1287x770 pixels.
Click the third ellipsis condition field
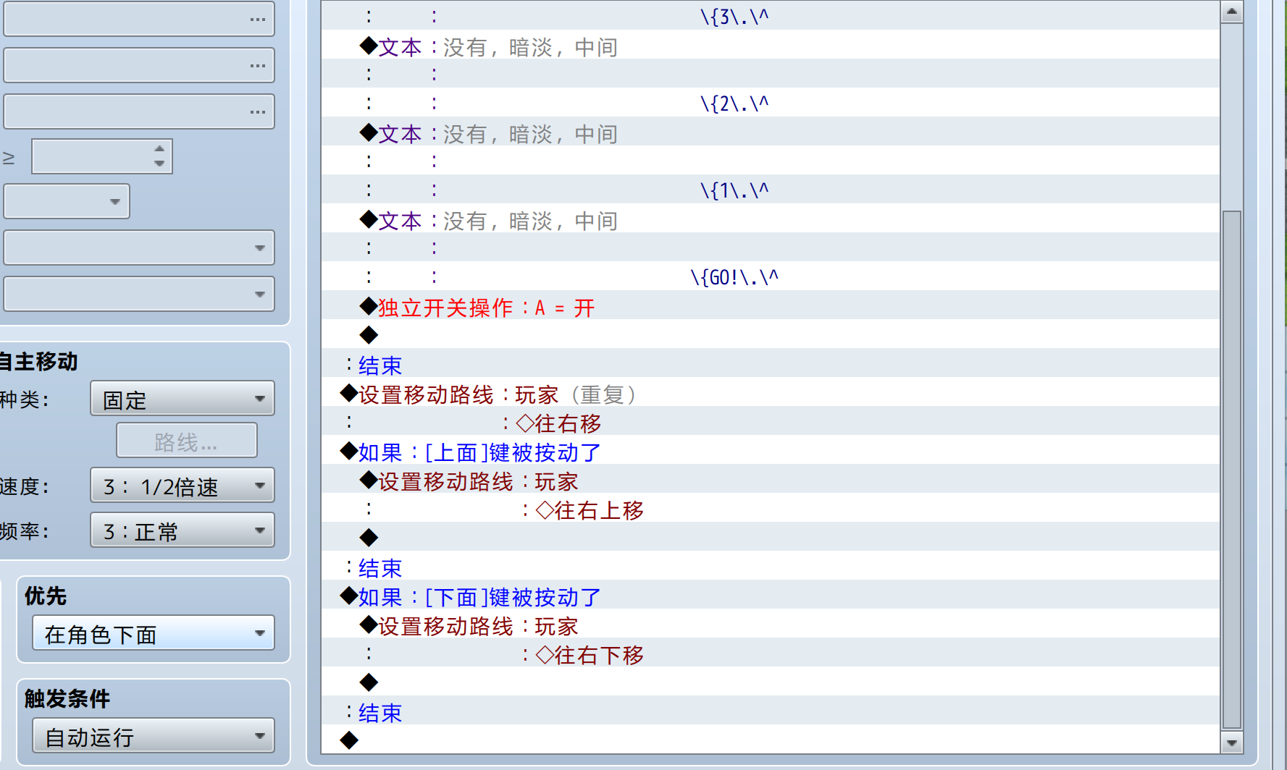[x=139, y=111]
